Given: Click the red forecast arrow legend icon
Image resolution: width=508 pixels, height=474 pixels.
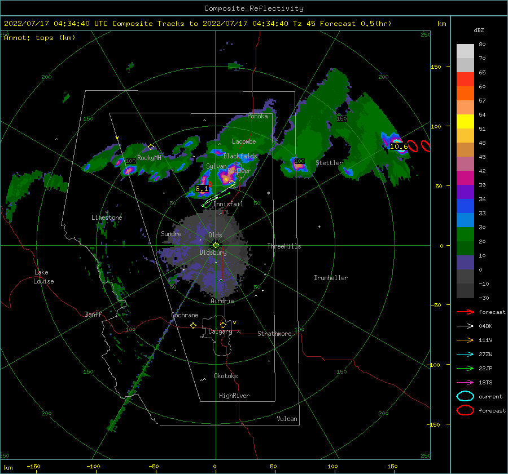Looking at the screenshot, I should (465, 312).
